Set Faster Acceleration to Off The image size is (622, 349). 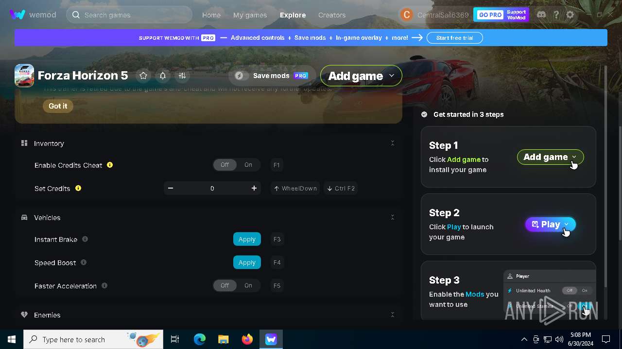point(225,286)
